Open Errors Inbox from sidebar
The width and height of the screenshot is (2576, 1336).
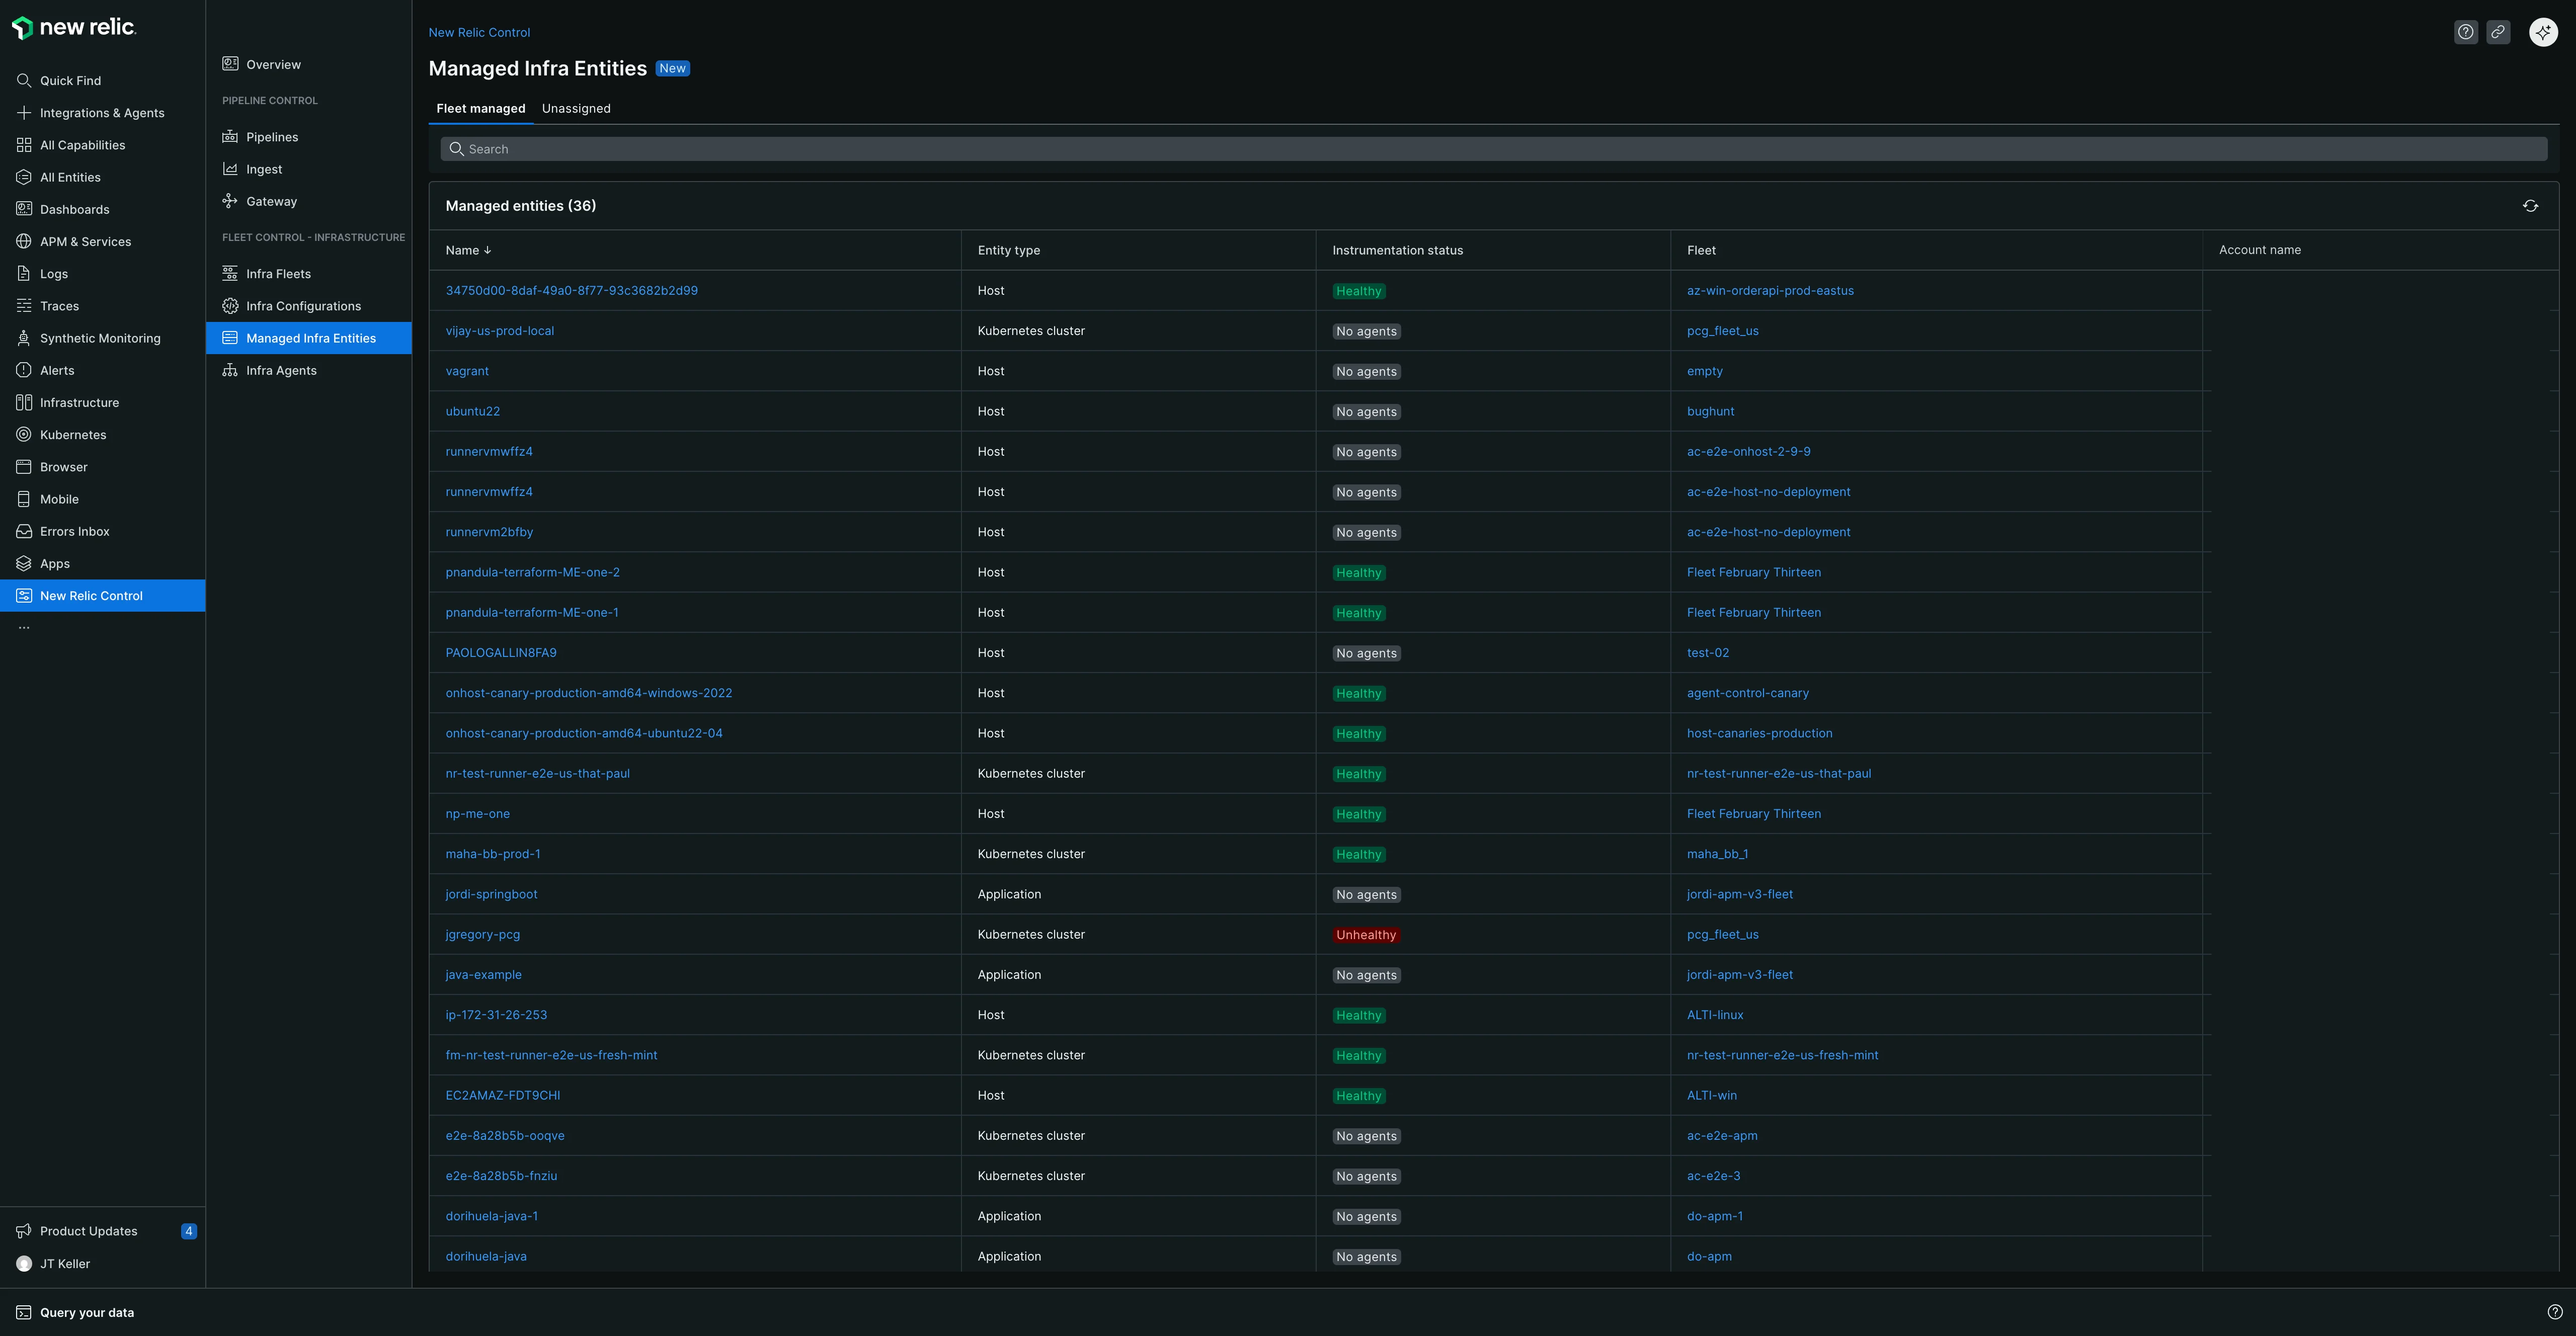click(74, 531)
